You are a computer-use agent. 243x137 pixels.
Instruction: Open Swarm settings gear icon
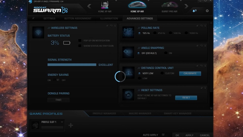tap(207, 11)
